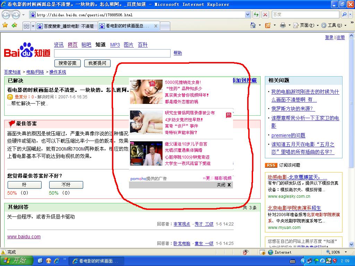Open the 图片 category link

[129, 45]
